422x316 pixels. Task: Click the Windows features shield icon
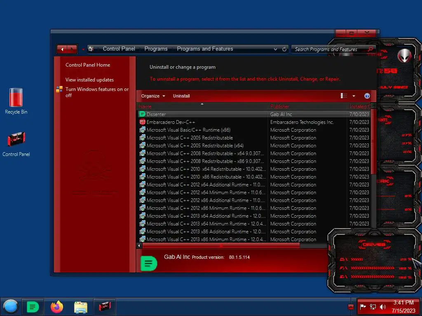[x=59, y=89]
